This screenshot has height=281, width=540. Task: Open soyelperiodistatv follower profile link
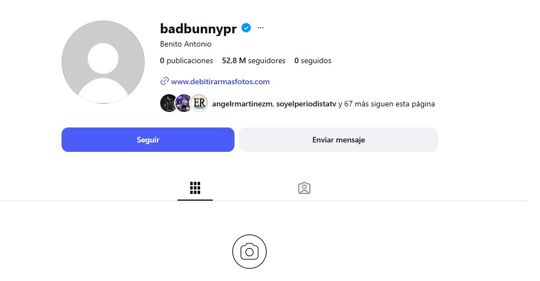click(306, 104)
